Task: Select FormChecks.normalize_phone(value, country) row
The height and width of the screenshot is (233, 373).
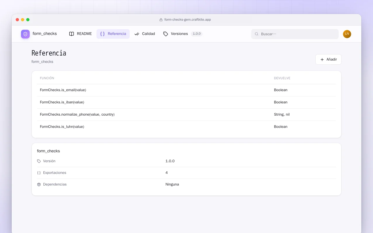Action: [186, 114]
